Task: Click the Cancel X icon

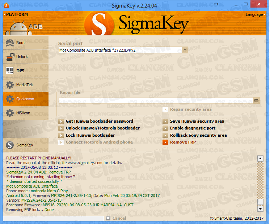Action: coord(108,218)
